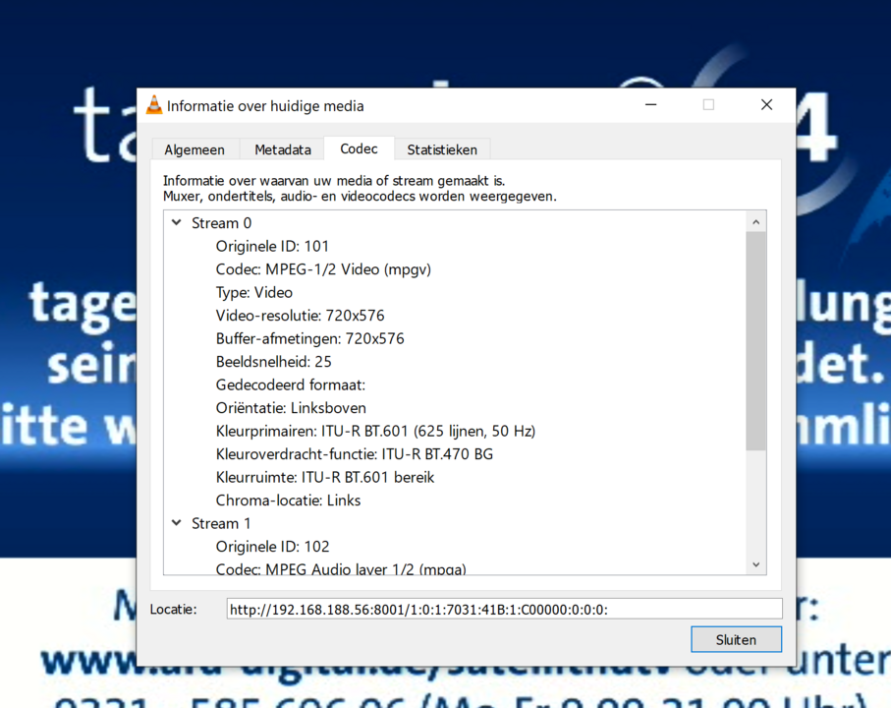The width and height of the screenshot is (891, 708).
Task: Open the Metadata tab
Action: 282,149
